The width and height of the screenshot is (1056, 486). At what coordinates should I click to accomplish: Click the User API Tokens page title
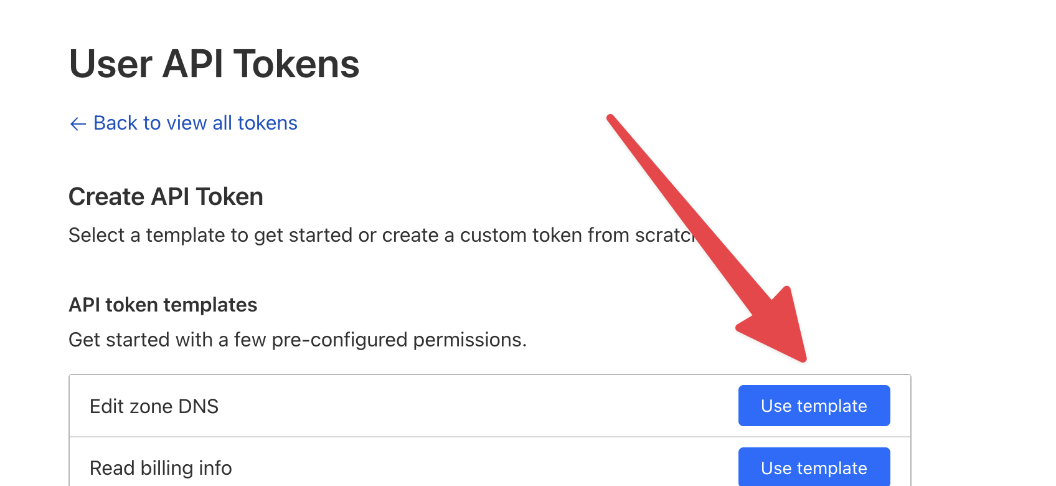point(214,64)
